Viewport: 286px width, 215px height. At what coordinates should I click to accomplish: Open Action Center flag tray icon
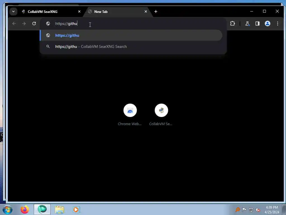coord(244,209)
